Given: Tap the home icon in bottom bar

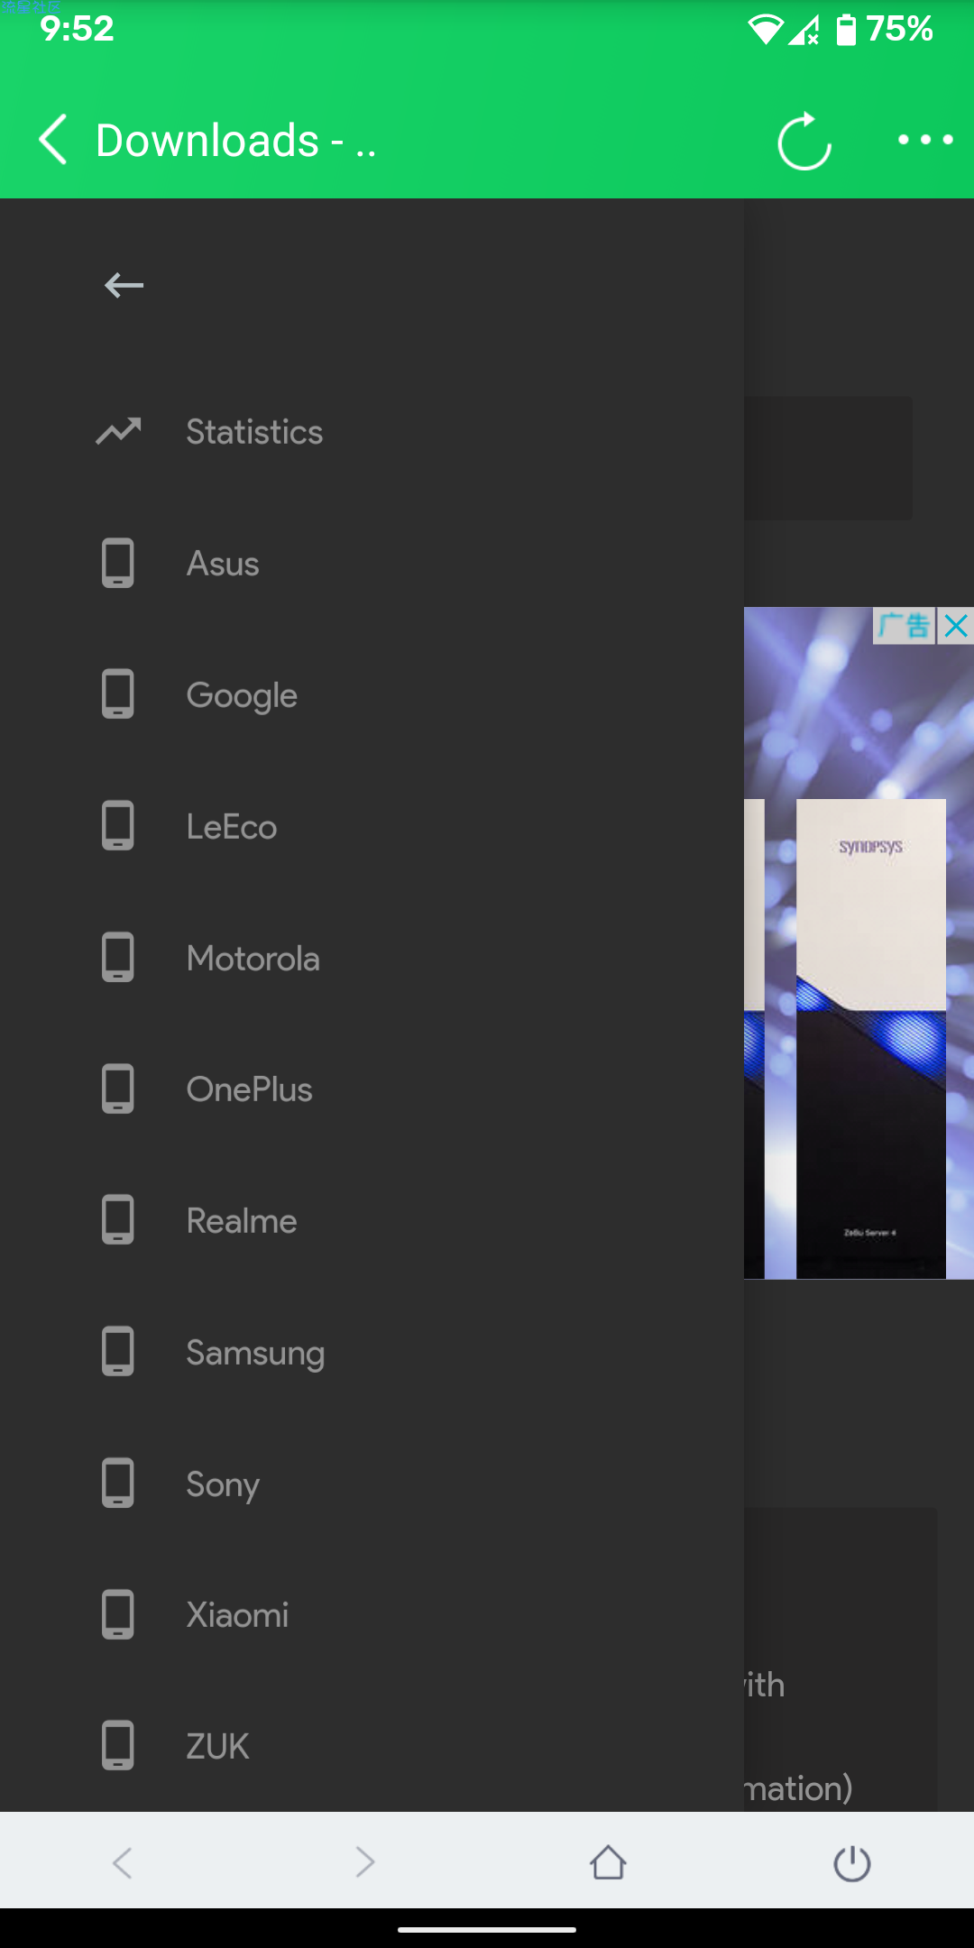Looking at the screenshot, I should [x=608, y=1861].
